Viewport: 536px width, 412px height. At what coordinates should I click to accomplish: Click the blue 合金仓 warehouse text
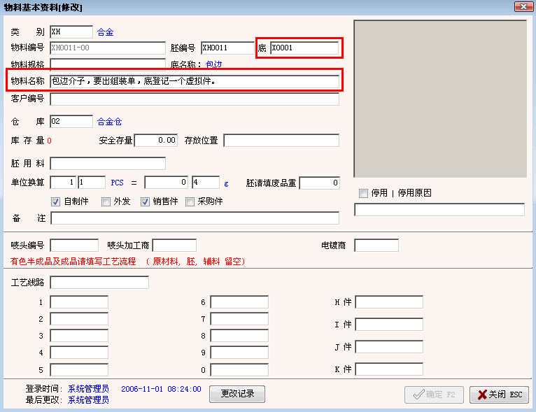pos(109,122)
